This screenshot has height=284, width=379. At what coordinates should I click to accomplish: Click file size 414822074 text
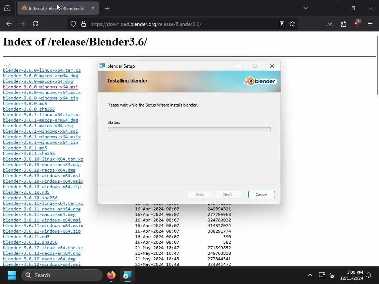219,226
